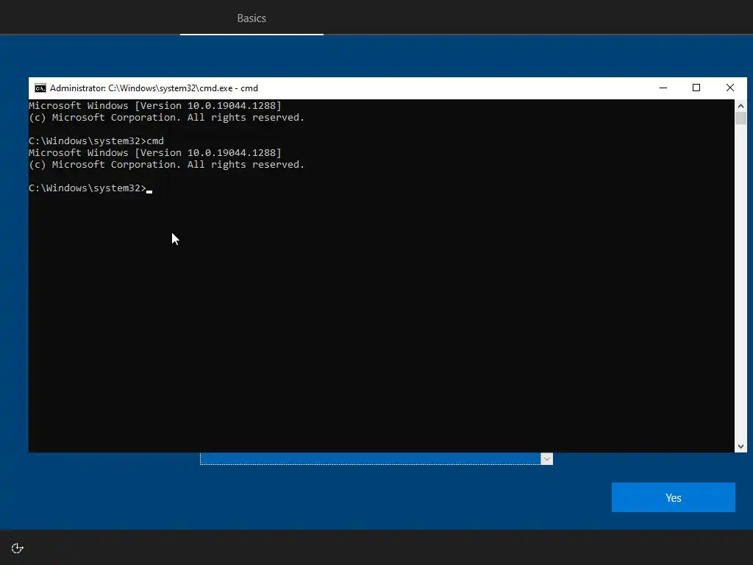Screen dimensions: 753x565
Task: Expand the dropdown arrow below command window
Action: click(546, 459)
